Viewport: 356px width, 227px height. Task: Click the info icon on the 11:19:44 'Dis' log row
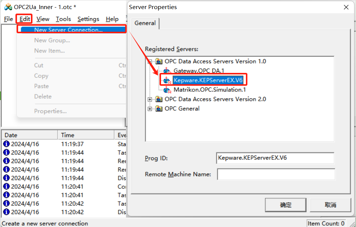[6, 178]
